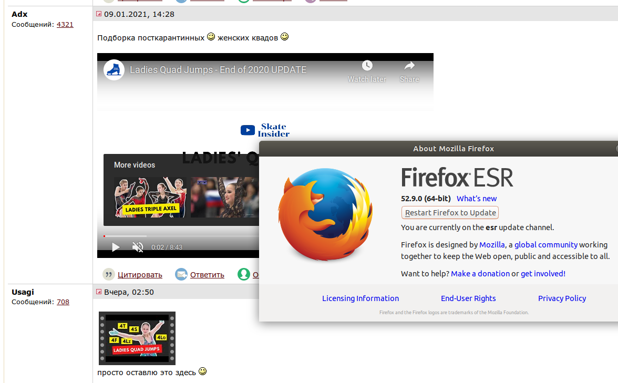Click the More videos heading
This screenshot has width=618, height=383.
(x=135, y=165)
